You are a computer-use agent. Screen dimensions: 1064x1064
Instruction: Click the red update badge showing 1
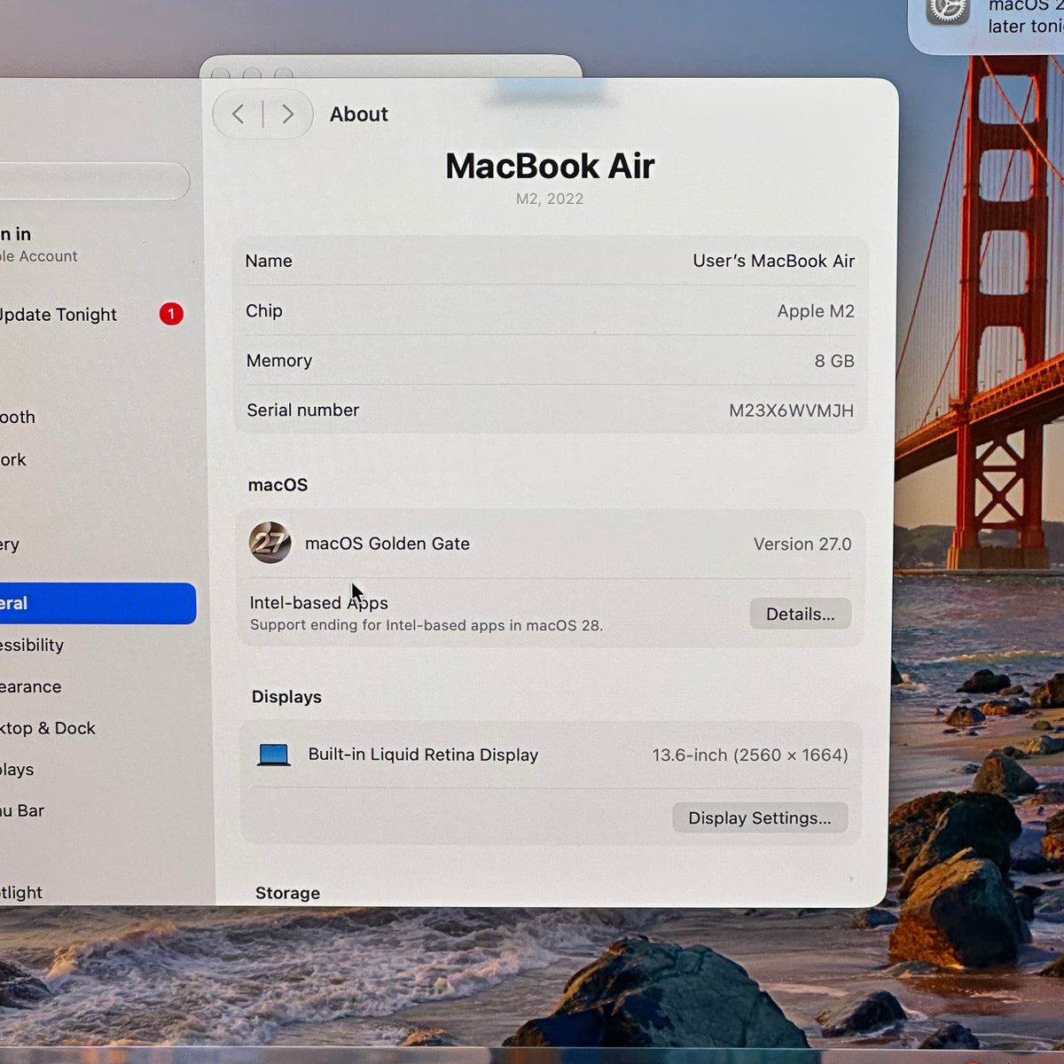tap(171, 314)
